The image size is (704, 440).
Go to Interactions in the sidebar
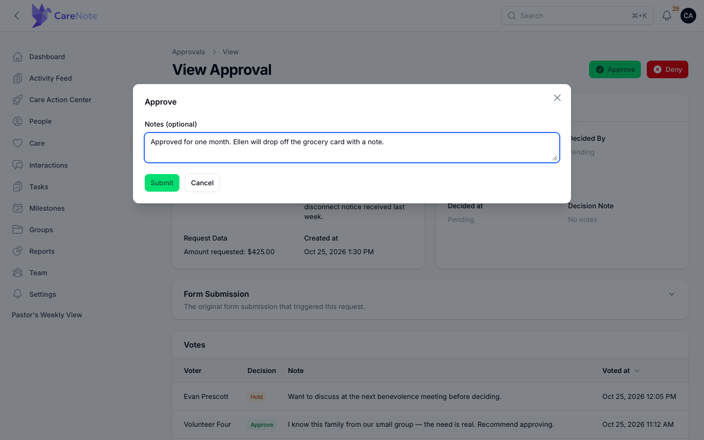click(x=48, y=165)
